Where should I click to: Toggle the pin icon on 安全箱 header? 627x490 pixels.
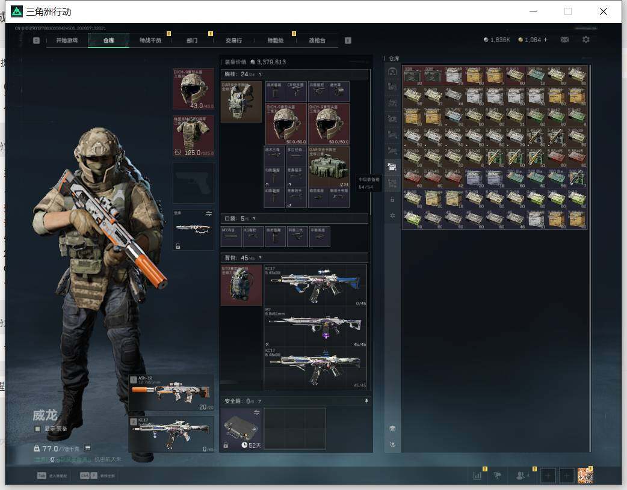366,401
